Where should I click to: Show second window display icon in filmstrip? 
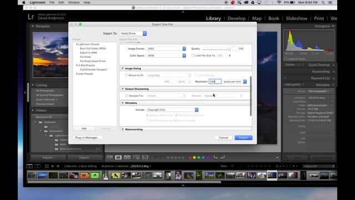pos(38,166)
